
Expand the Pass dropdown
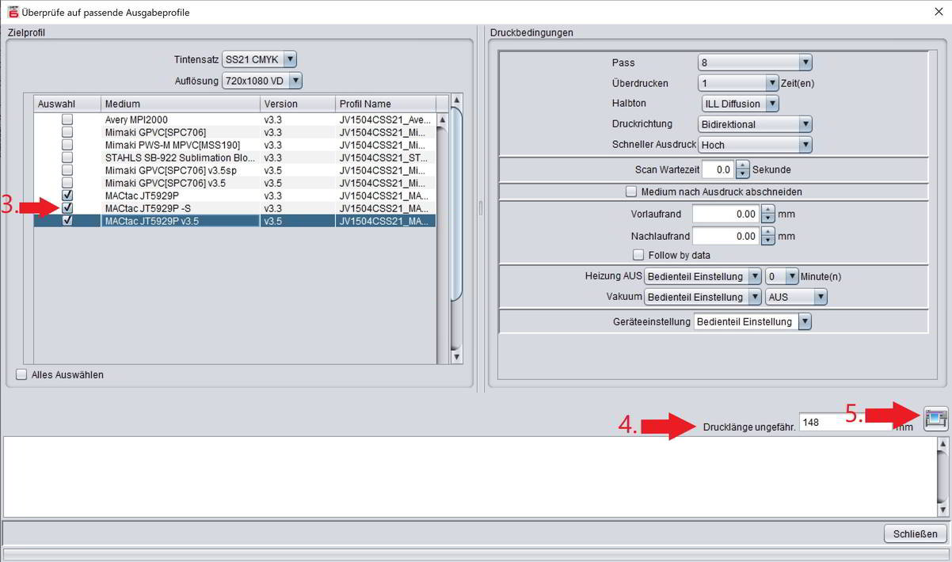(755, 63)
